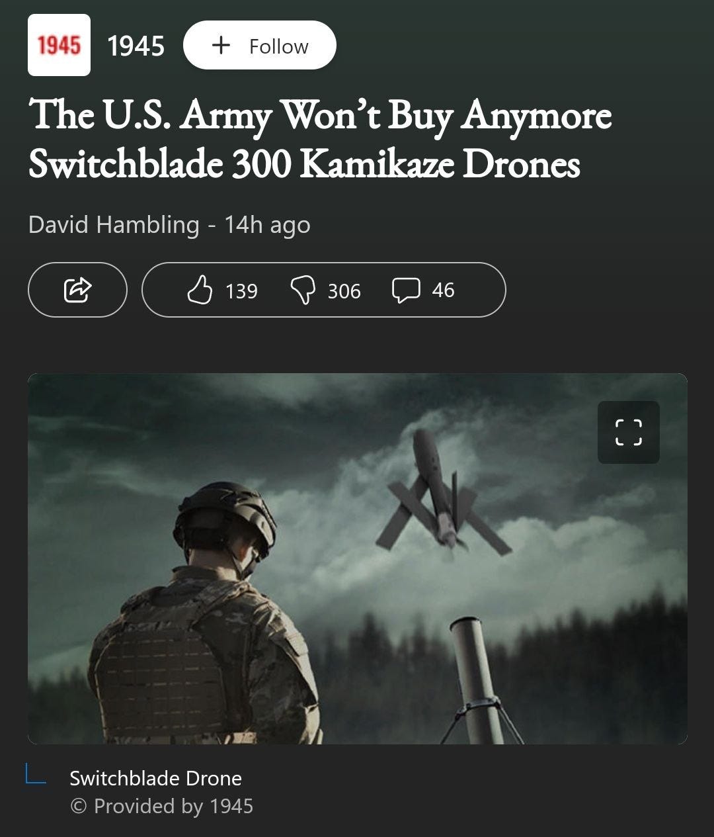
Task: Expand the image to fullscreen
Action: (x=629, y=432)
